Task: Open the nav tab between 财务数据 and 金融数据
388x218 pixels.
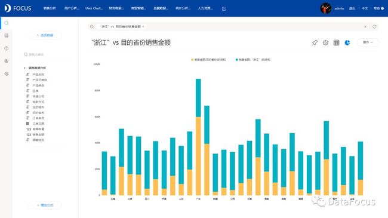Action: point(138,8)
